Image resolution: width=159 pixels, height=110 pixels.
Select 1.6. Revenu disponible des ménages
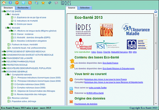[x=30, y=94]
